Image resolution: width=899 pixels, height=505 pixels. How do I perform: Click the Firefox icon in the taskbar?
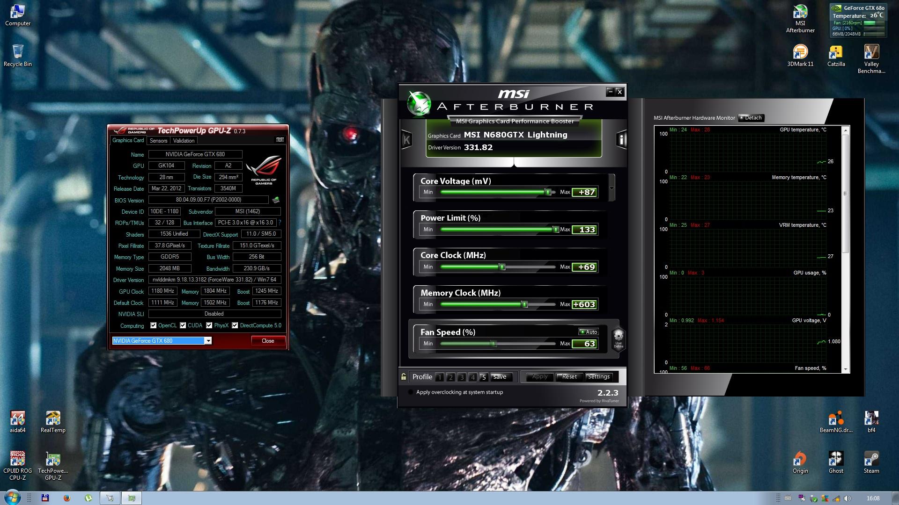pos(67,498)
